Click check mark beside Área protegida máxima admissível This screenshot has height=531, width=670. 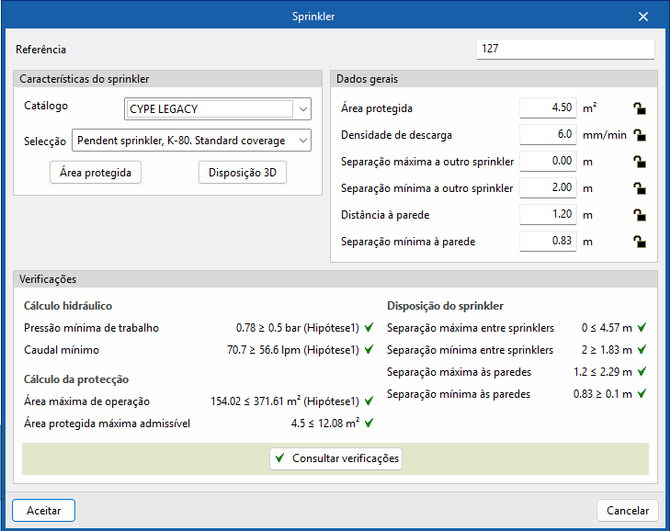point(369,423)
